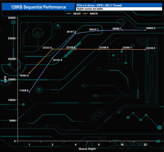Viewport: 164px width, 152px height.
Task: Click the 30000 y-axis tick label
Action: 12,18
